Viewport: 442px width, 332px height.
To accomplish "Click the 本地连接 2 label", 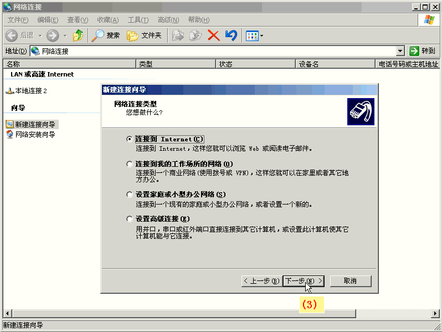I will tap(31, 91).
